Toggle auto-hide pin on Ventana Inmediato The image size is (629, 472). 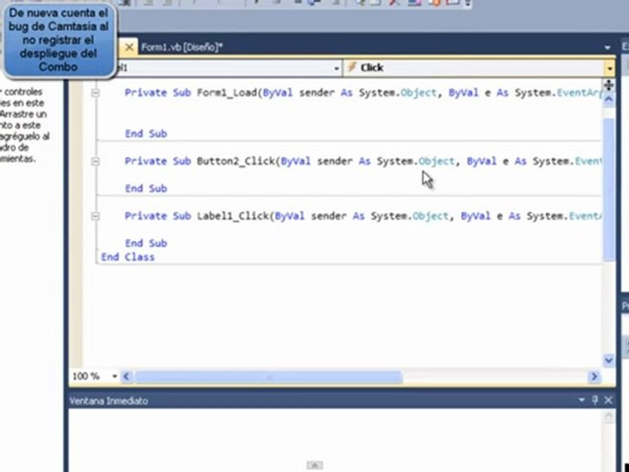[595, 400]
